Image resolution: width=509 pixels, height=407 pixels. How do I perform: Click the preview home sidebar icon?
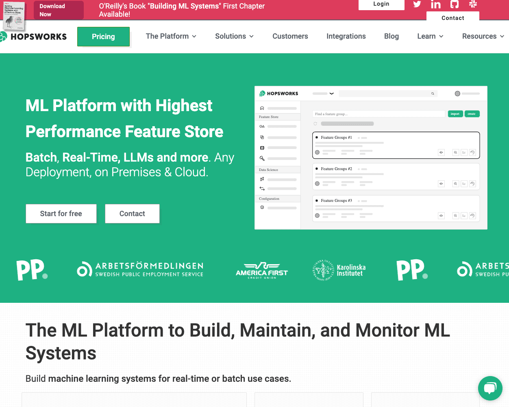pos(262,108)
